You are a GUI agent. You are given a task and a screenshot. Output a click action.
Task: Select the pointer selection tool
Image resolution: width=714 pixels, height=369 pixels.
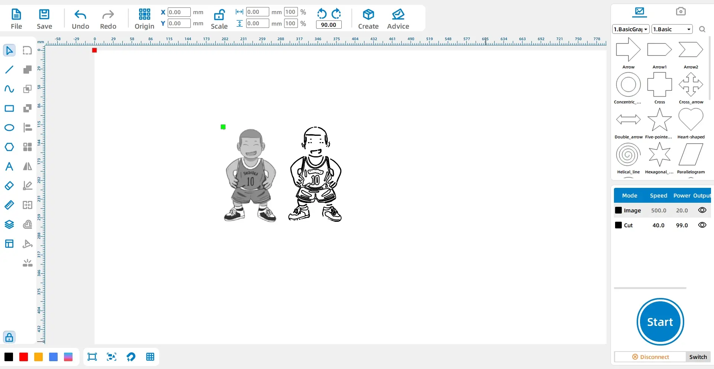(x=9, y=50)
